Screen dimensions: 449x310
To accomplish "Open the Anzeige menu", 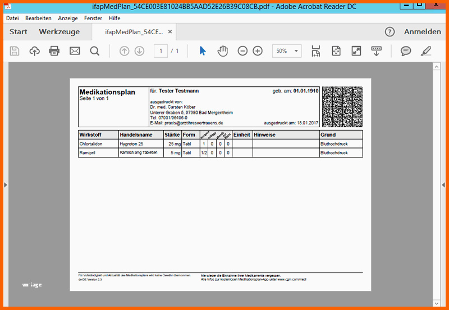I will pyautogui.click(x=68, y=18).
